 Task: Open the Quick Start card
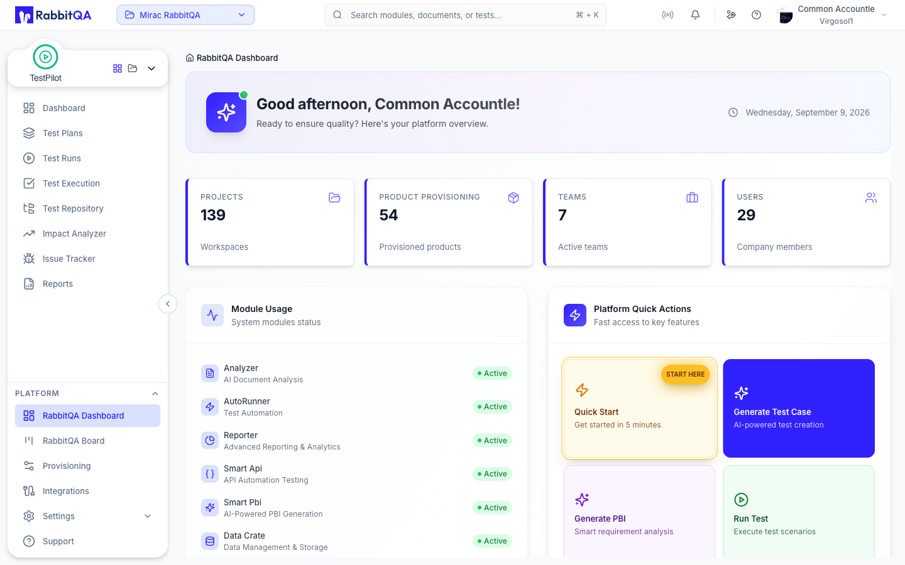639,408
